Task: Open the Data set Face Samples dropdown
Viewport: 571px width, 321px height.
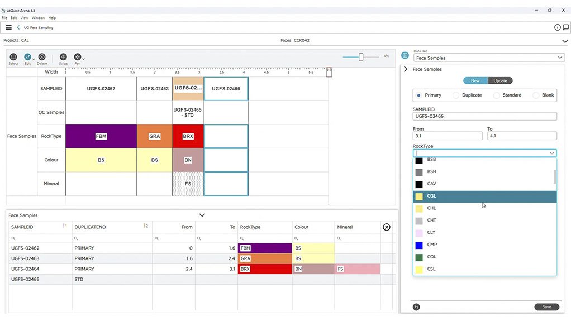Action: [489, 58]
